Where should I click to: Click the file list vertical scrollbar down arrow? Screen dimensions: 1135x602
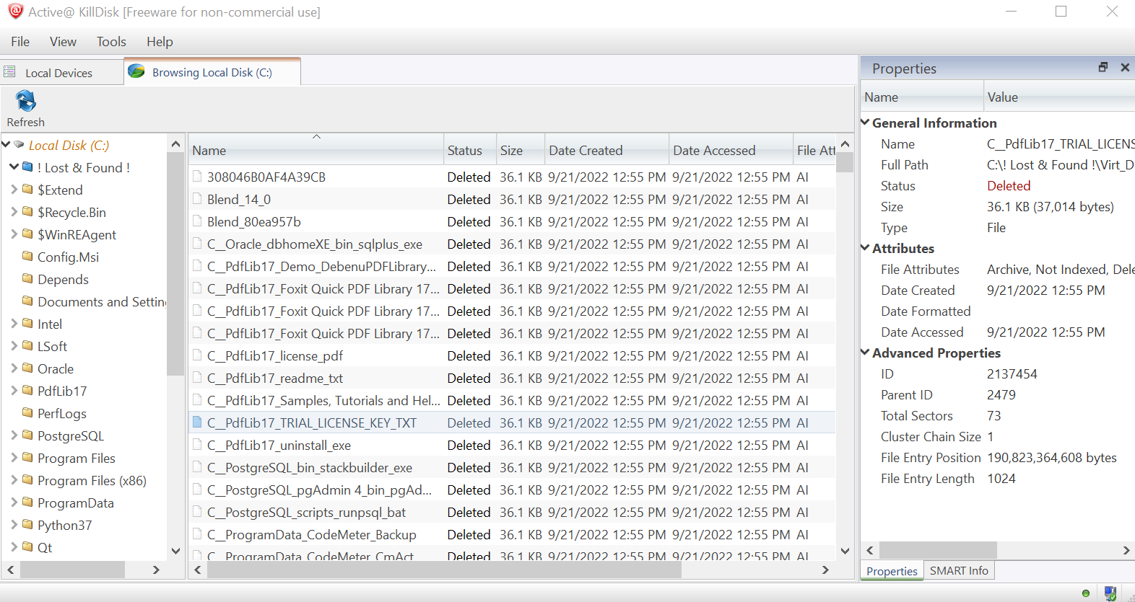click(x=845, y=551)
